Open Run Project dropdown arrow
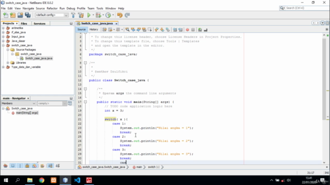Screen dimensions: 330x185 (93, 15)
